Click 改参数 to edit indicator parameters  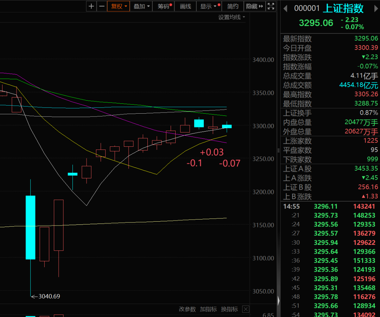pos(187,309)
